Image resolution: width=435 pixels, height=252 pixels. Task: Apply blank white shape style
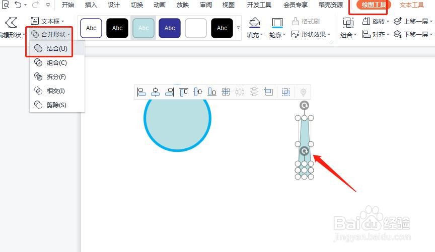pos(195,28)
